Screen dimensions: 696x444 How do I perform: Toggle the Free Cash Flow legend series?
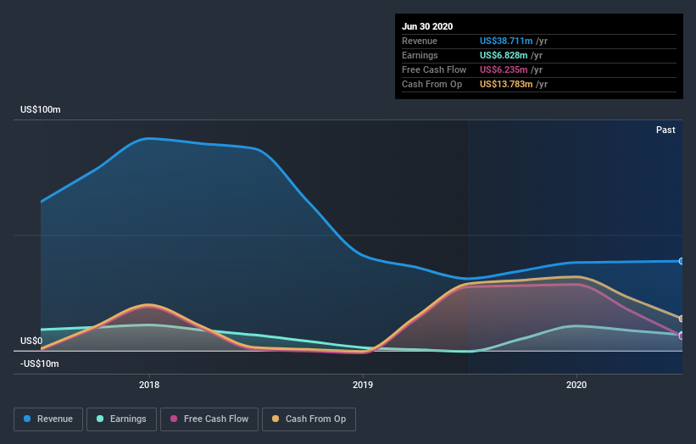(209, 419)
